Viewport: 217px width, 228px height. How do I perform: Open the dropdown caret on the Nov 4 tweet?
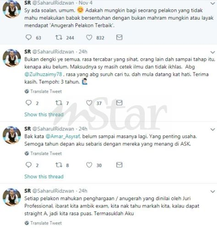[212, 3]
